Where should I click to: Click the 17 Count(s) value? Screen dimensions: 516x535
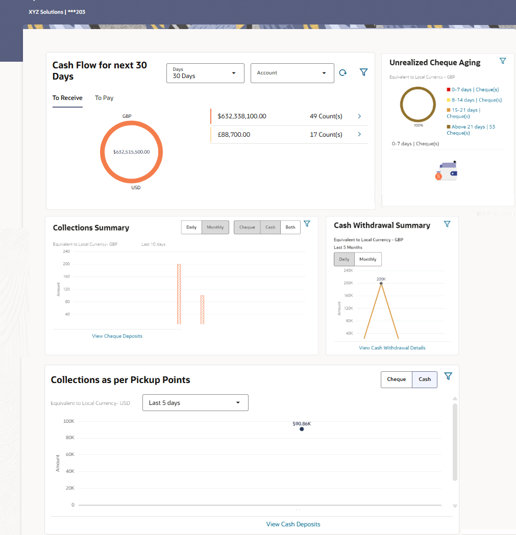pos(326,135)
